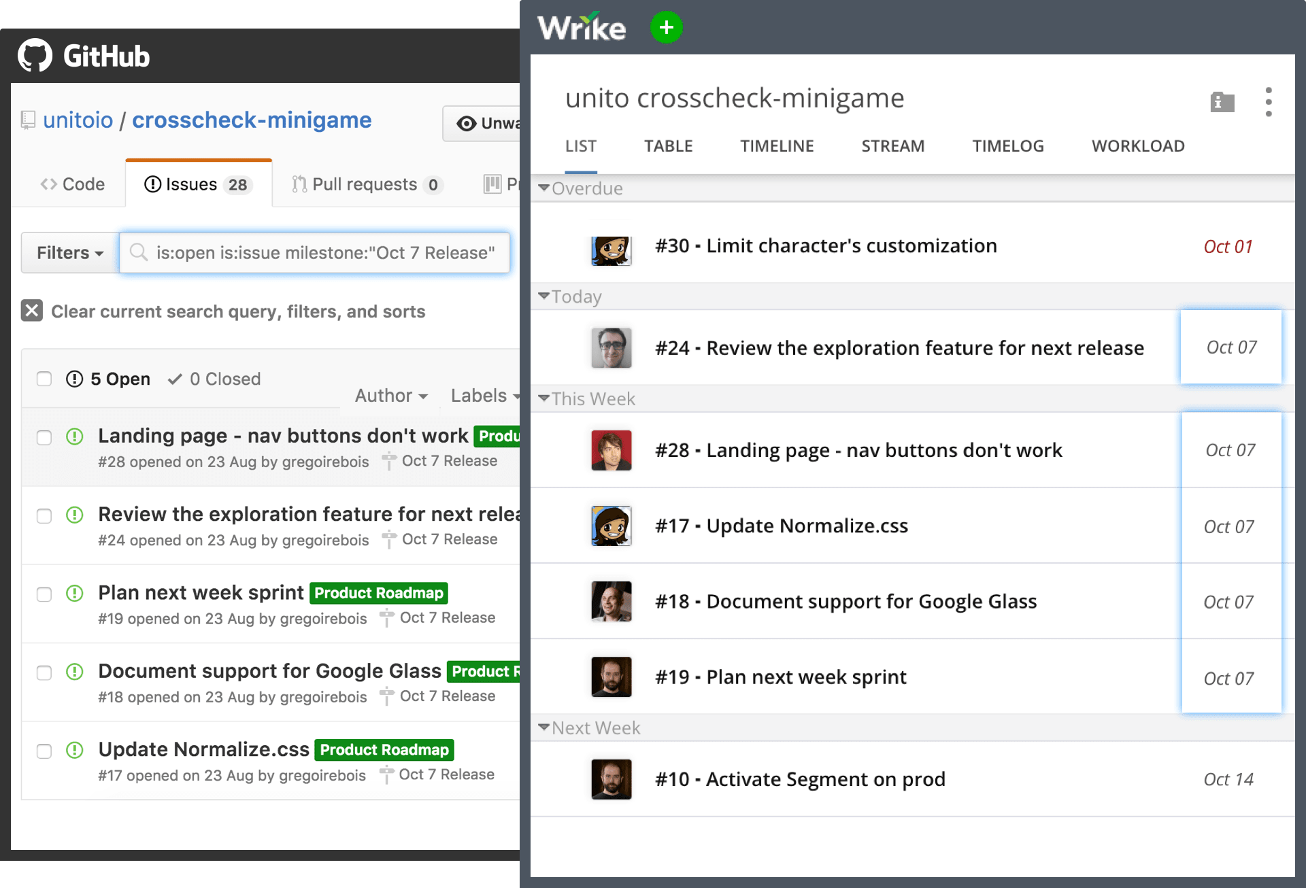1306x888 pixels.
Task: Click assignee avatar on Wrike task #17
Action: click(612, 526)
